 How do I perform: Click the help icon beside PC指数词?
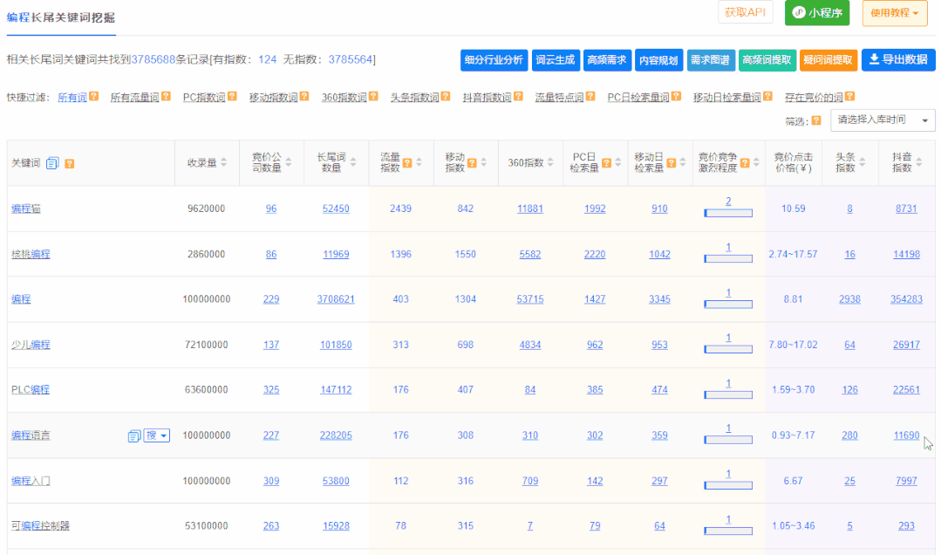[x=232, y=96]
